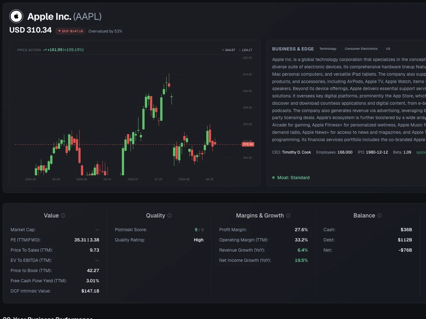Select the Consumer Electronics tag
The image size is (426, 319).
pos(361,49)
